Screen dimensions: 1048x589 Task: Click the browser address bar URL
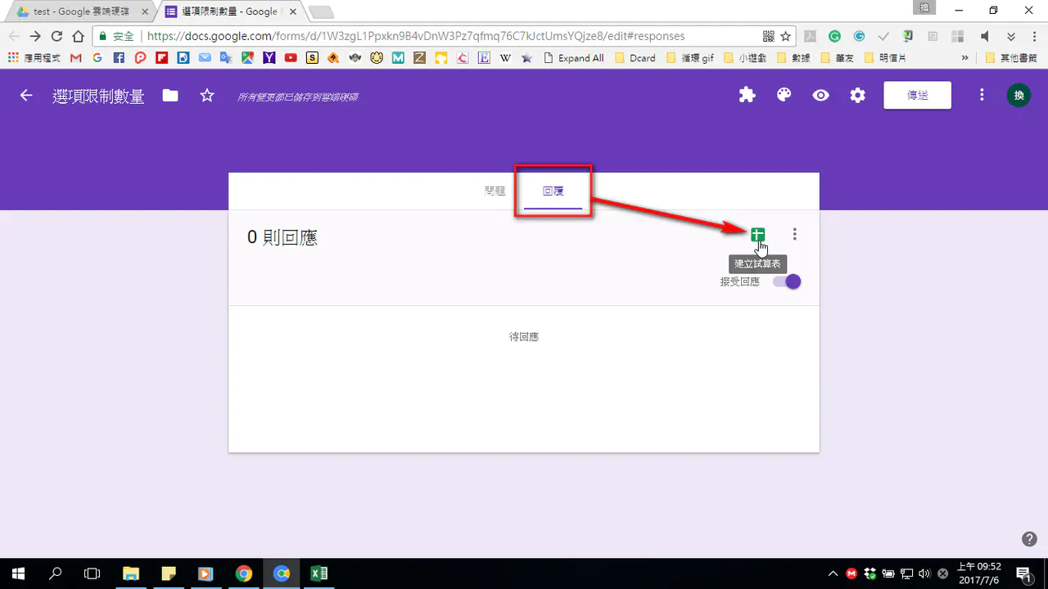416,36
